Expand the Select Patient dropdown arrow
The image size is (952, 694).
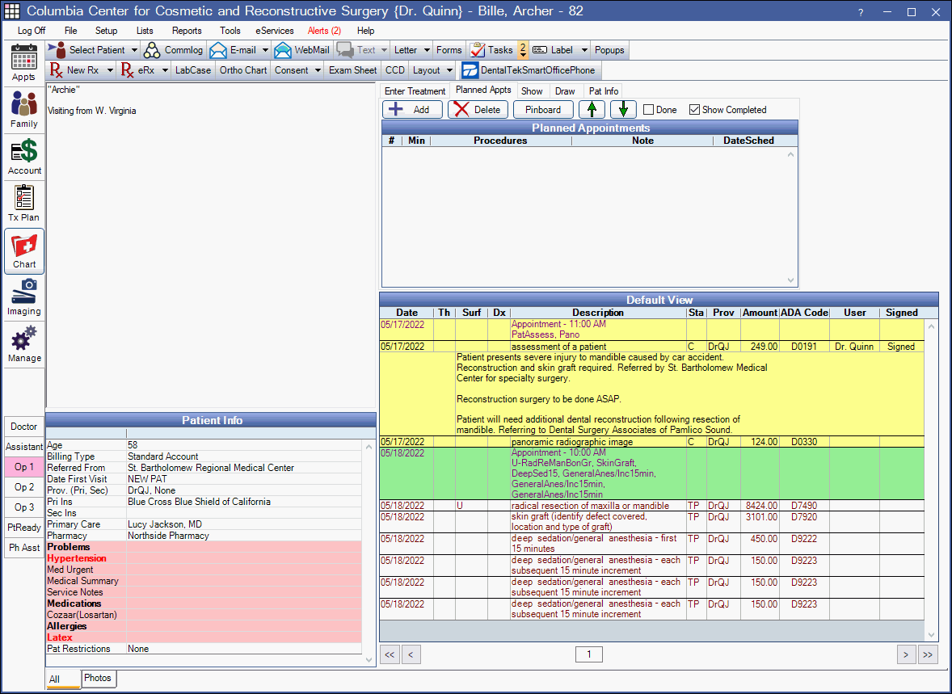pos(133,50)
